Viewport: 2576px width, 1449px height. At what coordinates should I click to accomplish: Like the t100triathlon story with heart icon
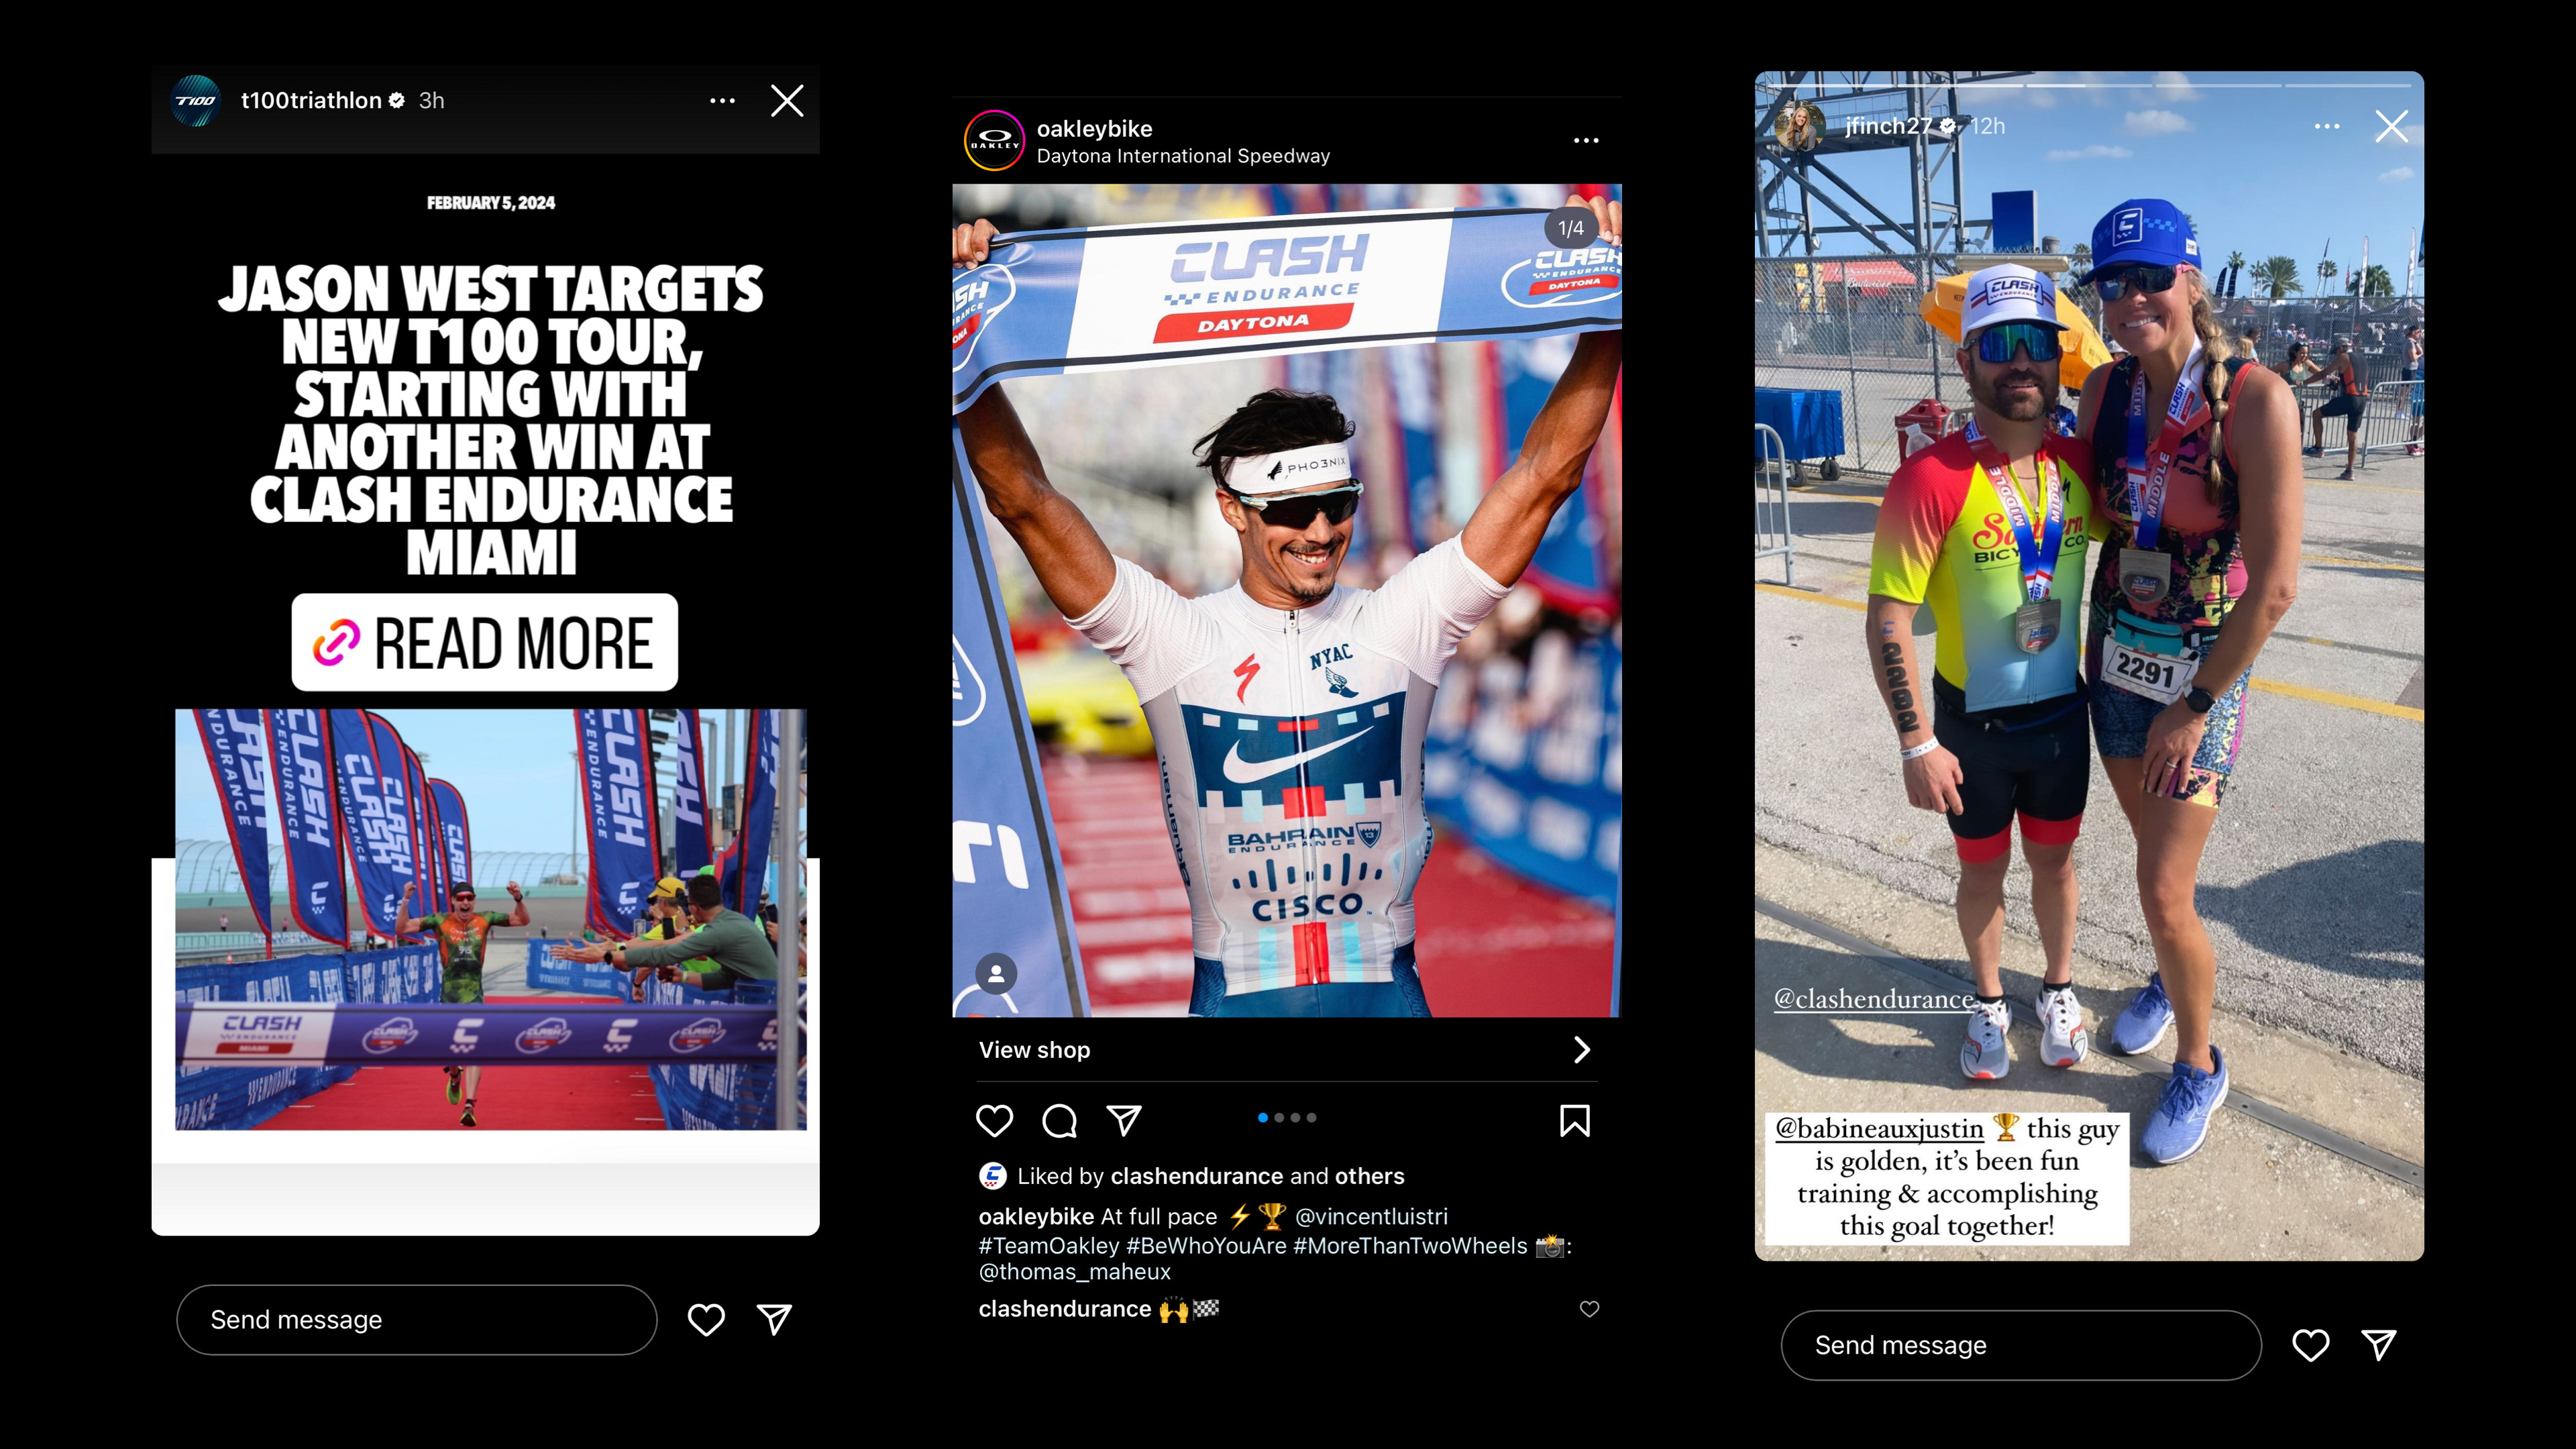[x=706, y=1320]
